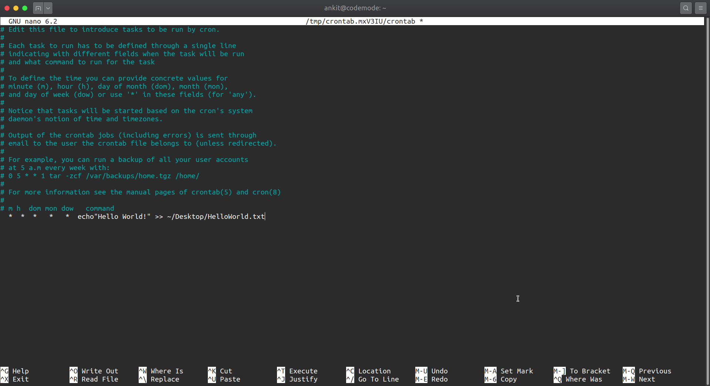This screenshot has height=386, width=710.
Task: Click the M-Q Previous shortcut
Action: pyautogui.click(x=647, y=371)
